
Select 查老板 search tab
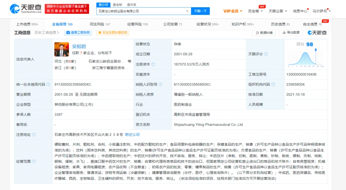tap(117, 4)
